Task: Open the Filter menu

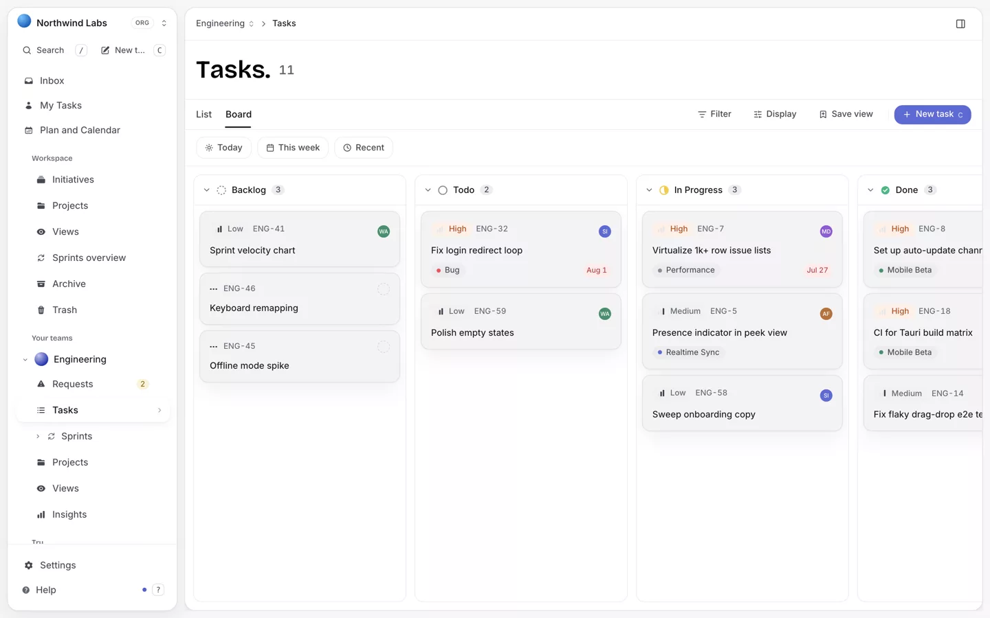Action: click(x=714, y=115)
